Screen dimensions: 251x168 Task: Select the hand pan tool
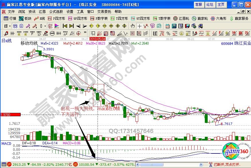click(x=133, y=26)
